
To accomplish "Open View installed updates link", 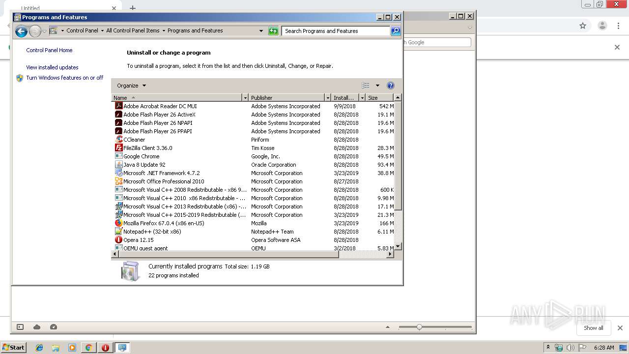I will [52, 67].
